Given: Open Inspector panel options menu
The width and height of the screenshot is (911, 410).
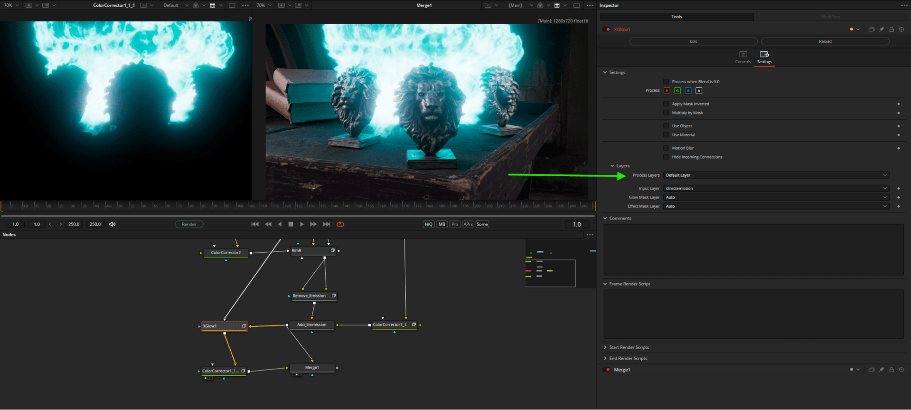Looking at the screenshot, I should pos(904,5).
